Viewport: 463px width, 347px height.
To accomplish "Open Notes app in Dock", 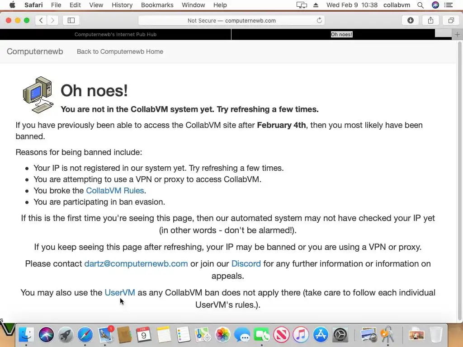I will pyautogui.click(x=164, y=335).
